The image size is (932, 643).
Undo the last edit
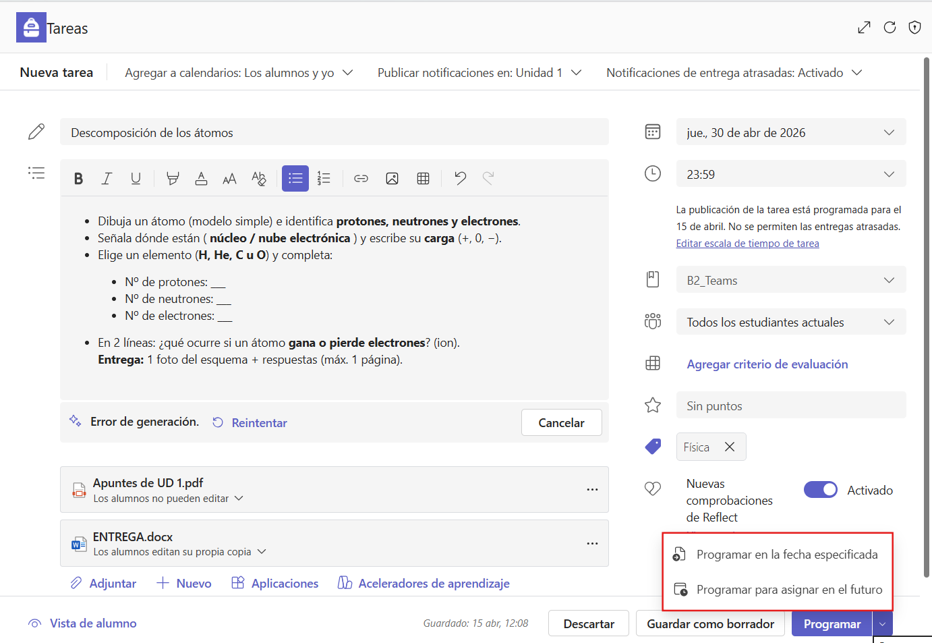click(x=460, y=178)
